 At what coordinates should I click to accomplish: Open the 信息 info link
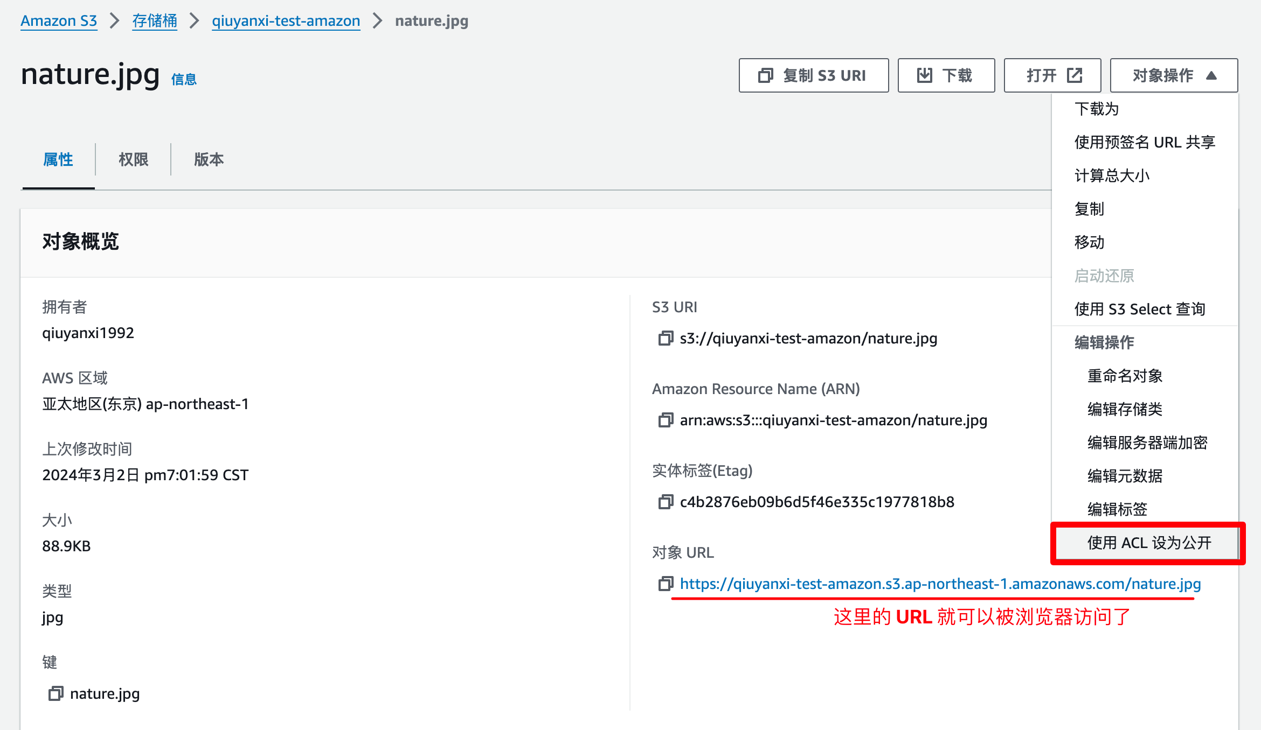[184, 80]
